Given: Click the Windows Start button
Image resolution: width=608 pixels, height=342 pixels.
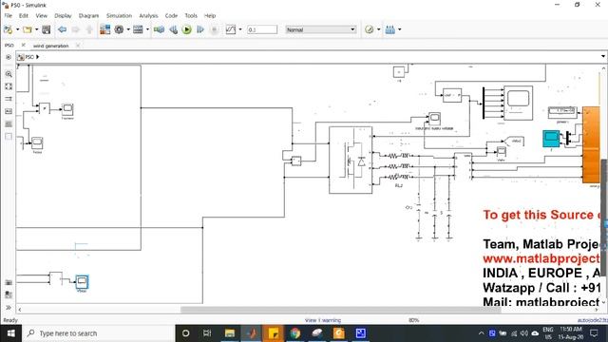Looking at the screenshot, I should (x=10, y=333).
